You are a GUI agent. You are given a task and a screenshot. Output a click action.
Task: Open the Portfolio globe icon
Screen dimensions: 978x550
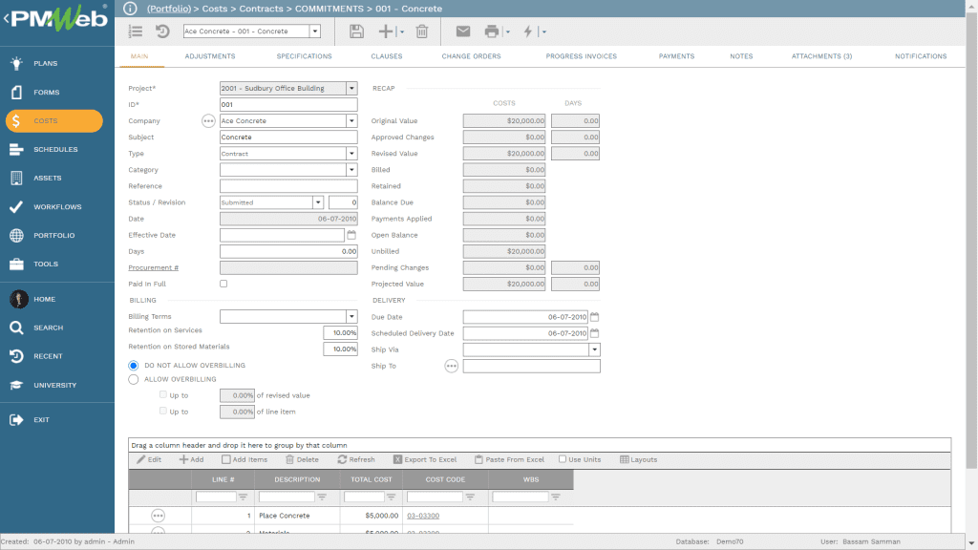point(17,236)
